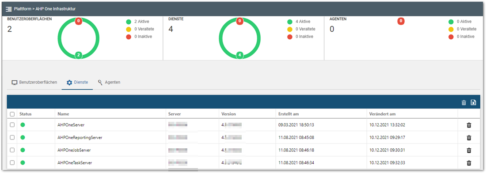Screen dimensions: 486x173
Task: Click red 0 badge in Agenten card
Action: tap(401, 21)
